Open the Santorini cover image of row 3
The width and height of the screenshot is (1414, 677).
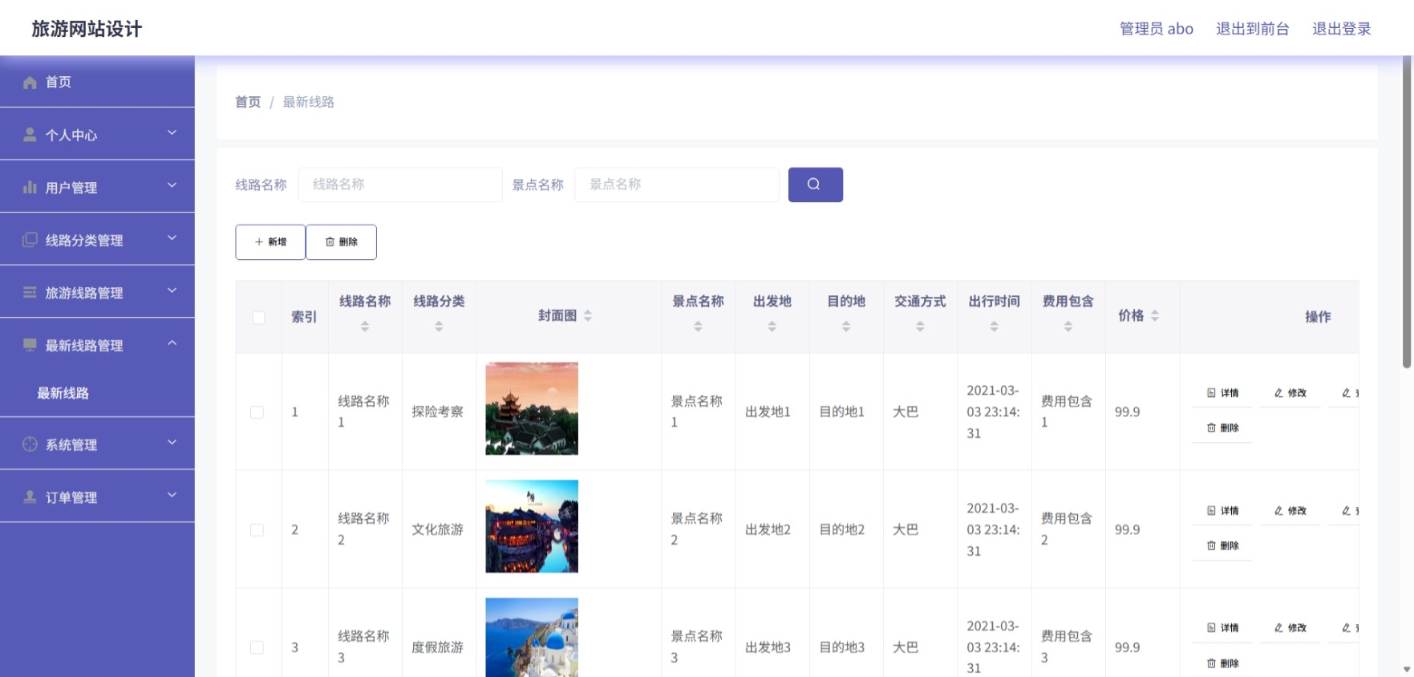532,637
